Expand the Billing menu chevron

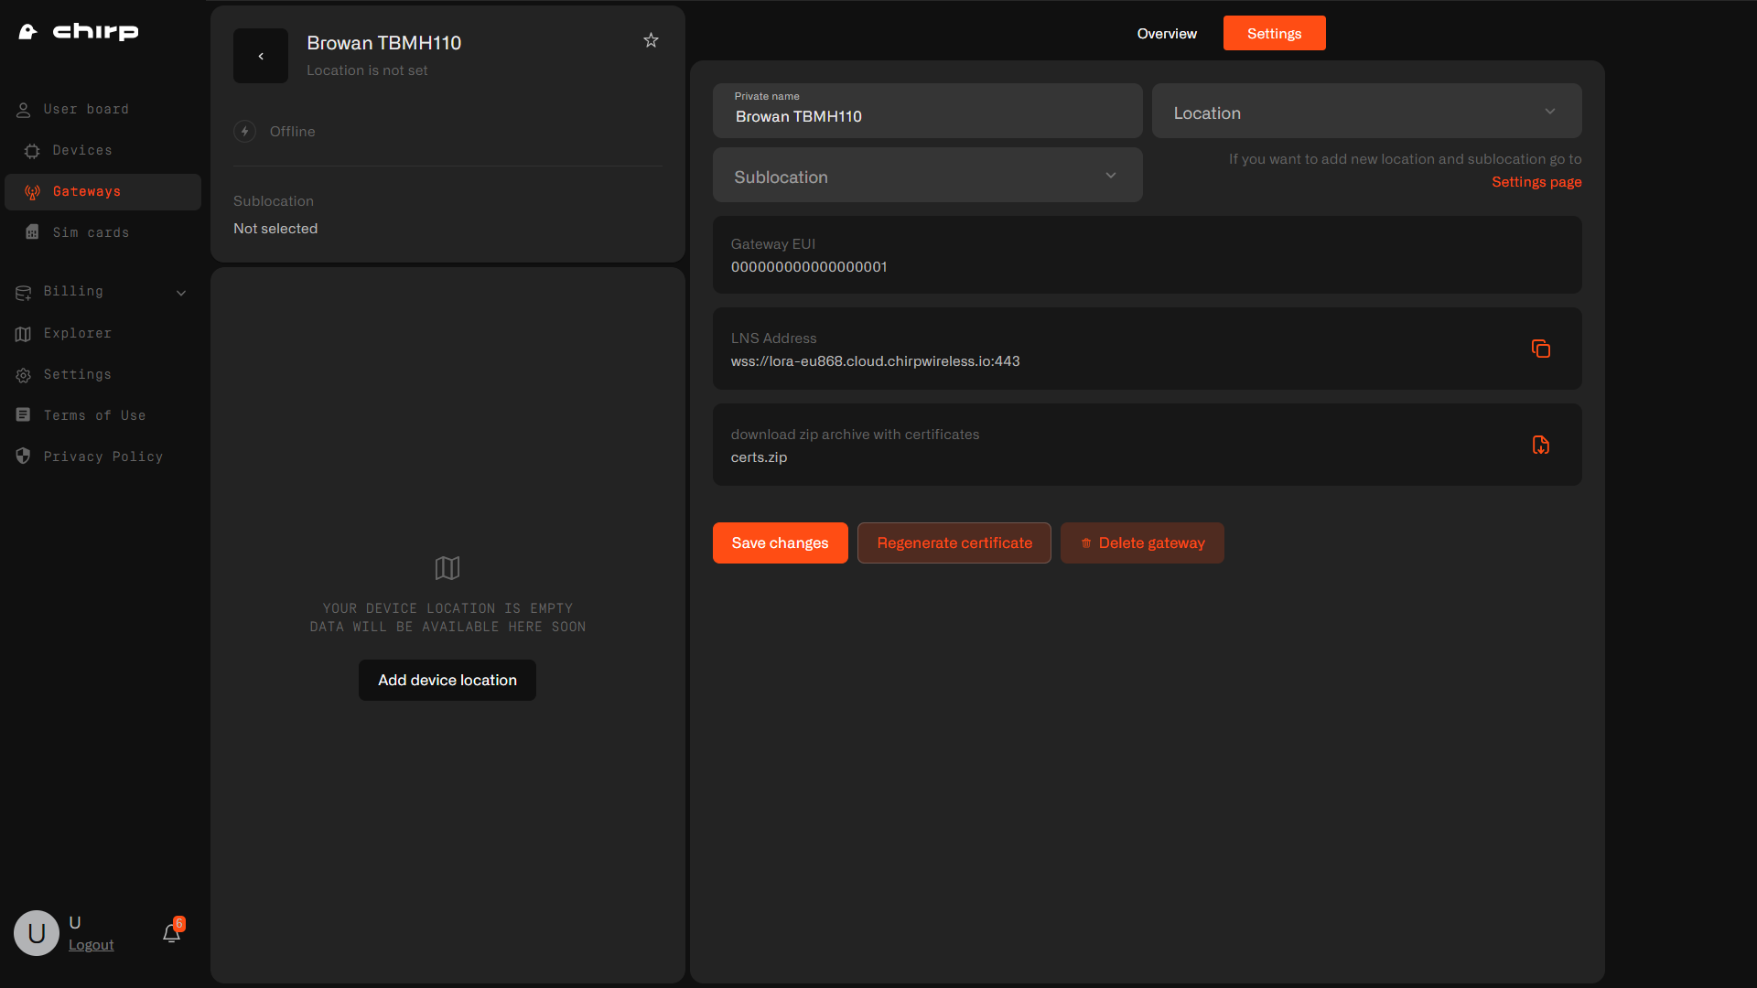click(x=181, y=293)
